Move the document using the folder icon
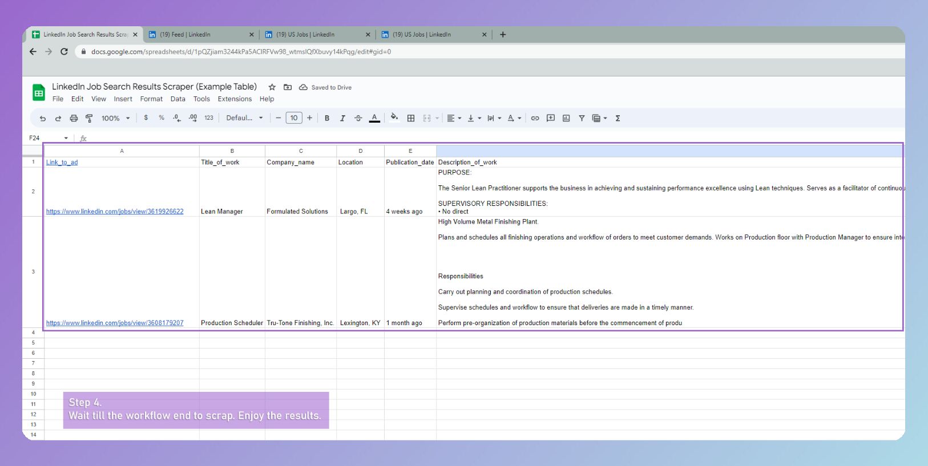 point(288,87)
